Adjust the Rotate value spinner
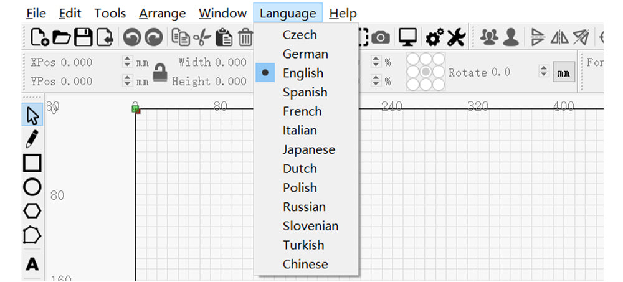Screen dimensions: 623x282 pyautogui.click(x=542, y=72)
